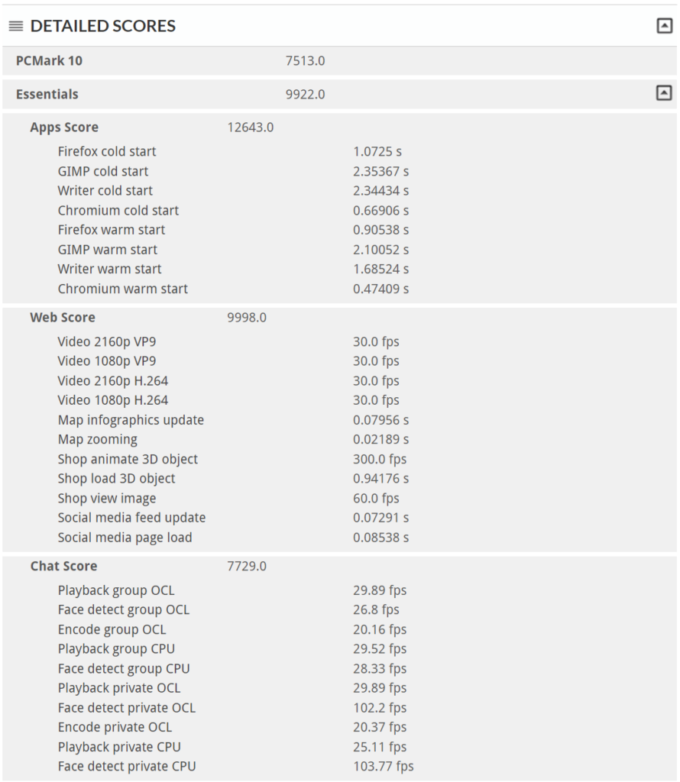Click the Shop animate 3D object entry

(x=128, y=459)
